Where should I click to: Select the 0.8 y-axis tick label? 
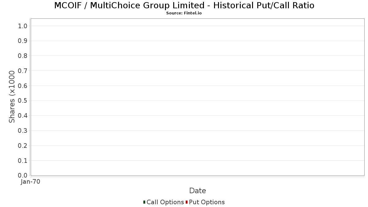(23, 56)
